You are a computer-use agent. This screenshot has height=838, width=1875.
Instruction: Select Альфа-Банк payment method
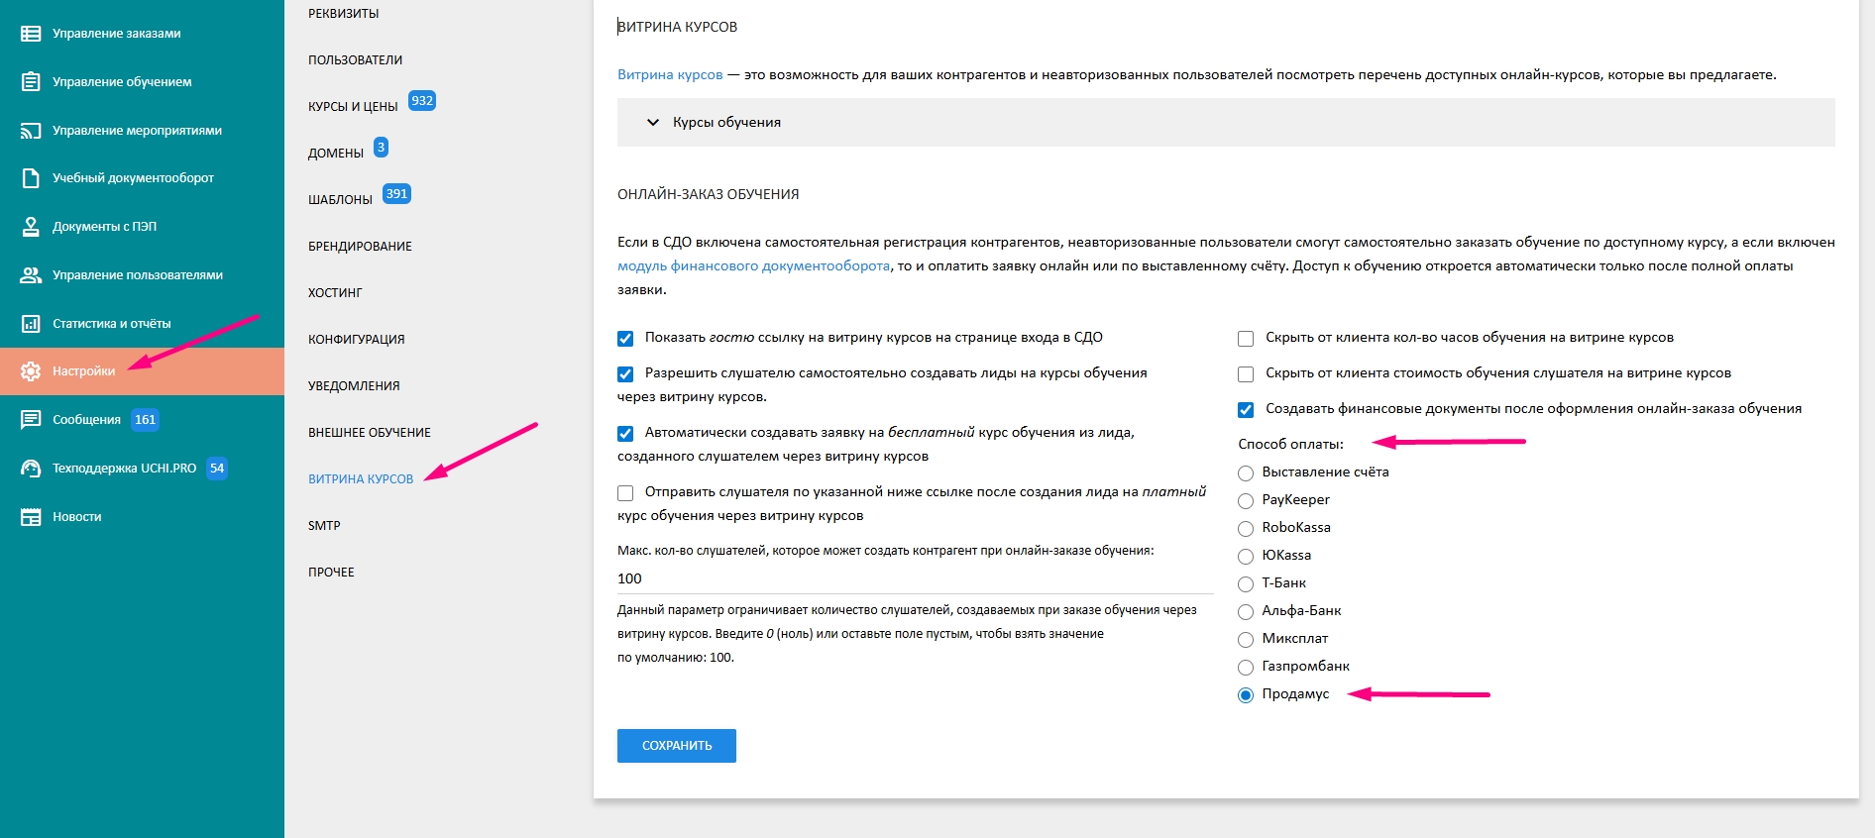point(1246,612)
